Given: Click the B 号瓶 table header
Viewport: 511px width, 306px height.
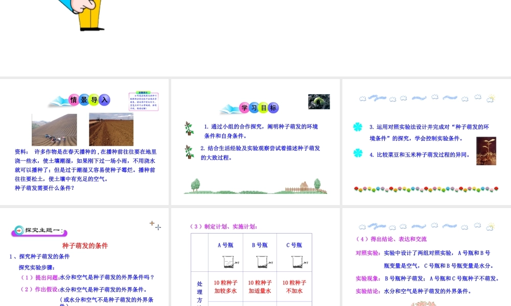Looking at the screenshot, I should click(x=260, y=245).
